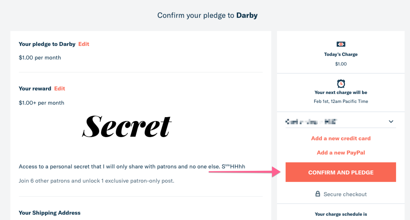Viewport: 410px width, 220px height.
Task: Add a new credit card
Action: [341, 138]
